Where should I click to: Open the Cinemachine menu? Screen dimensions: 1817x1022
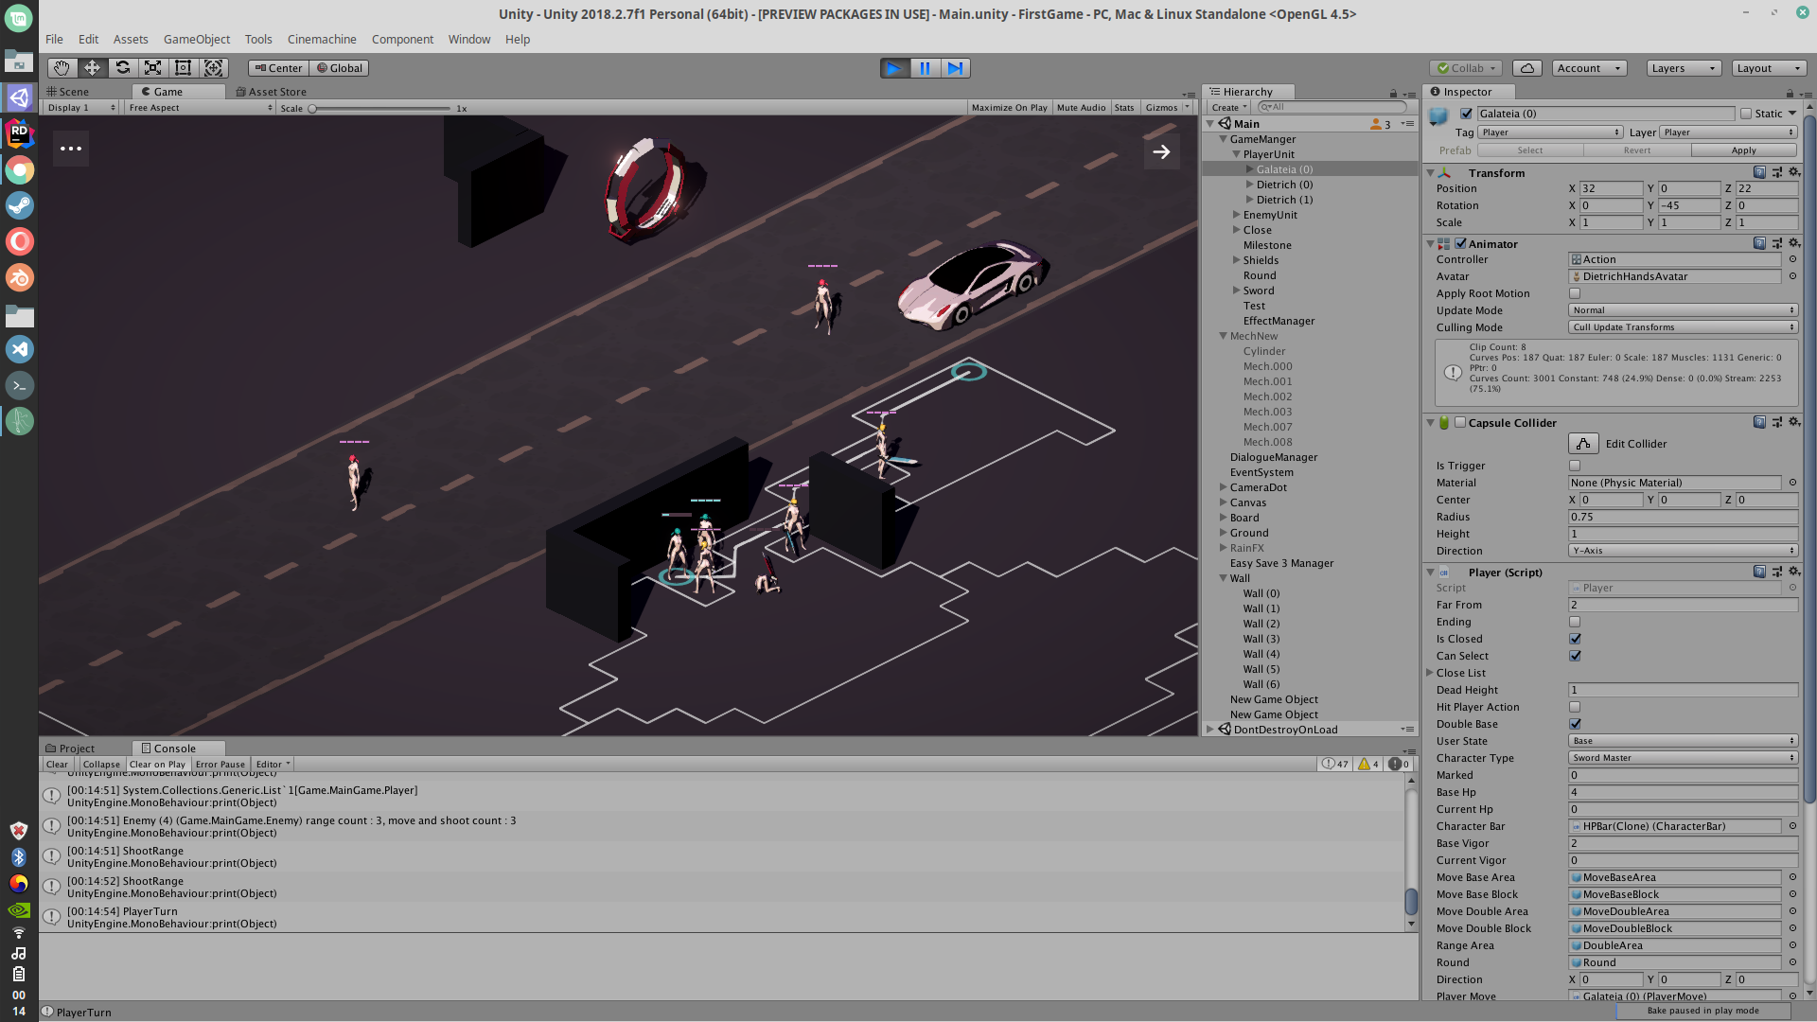(322, 39)
